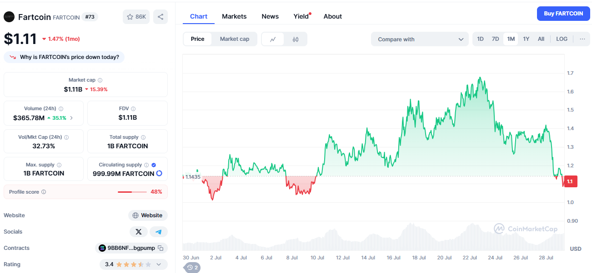Screen dimensions: 592x273
Task: Toggle LOG scale on chart
Action: [562, 39]
